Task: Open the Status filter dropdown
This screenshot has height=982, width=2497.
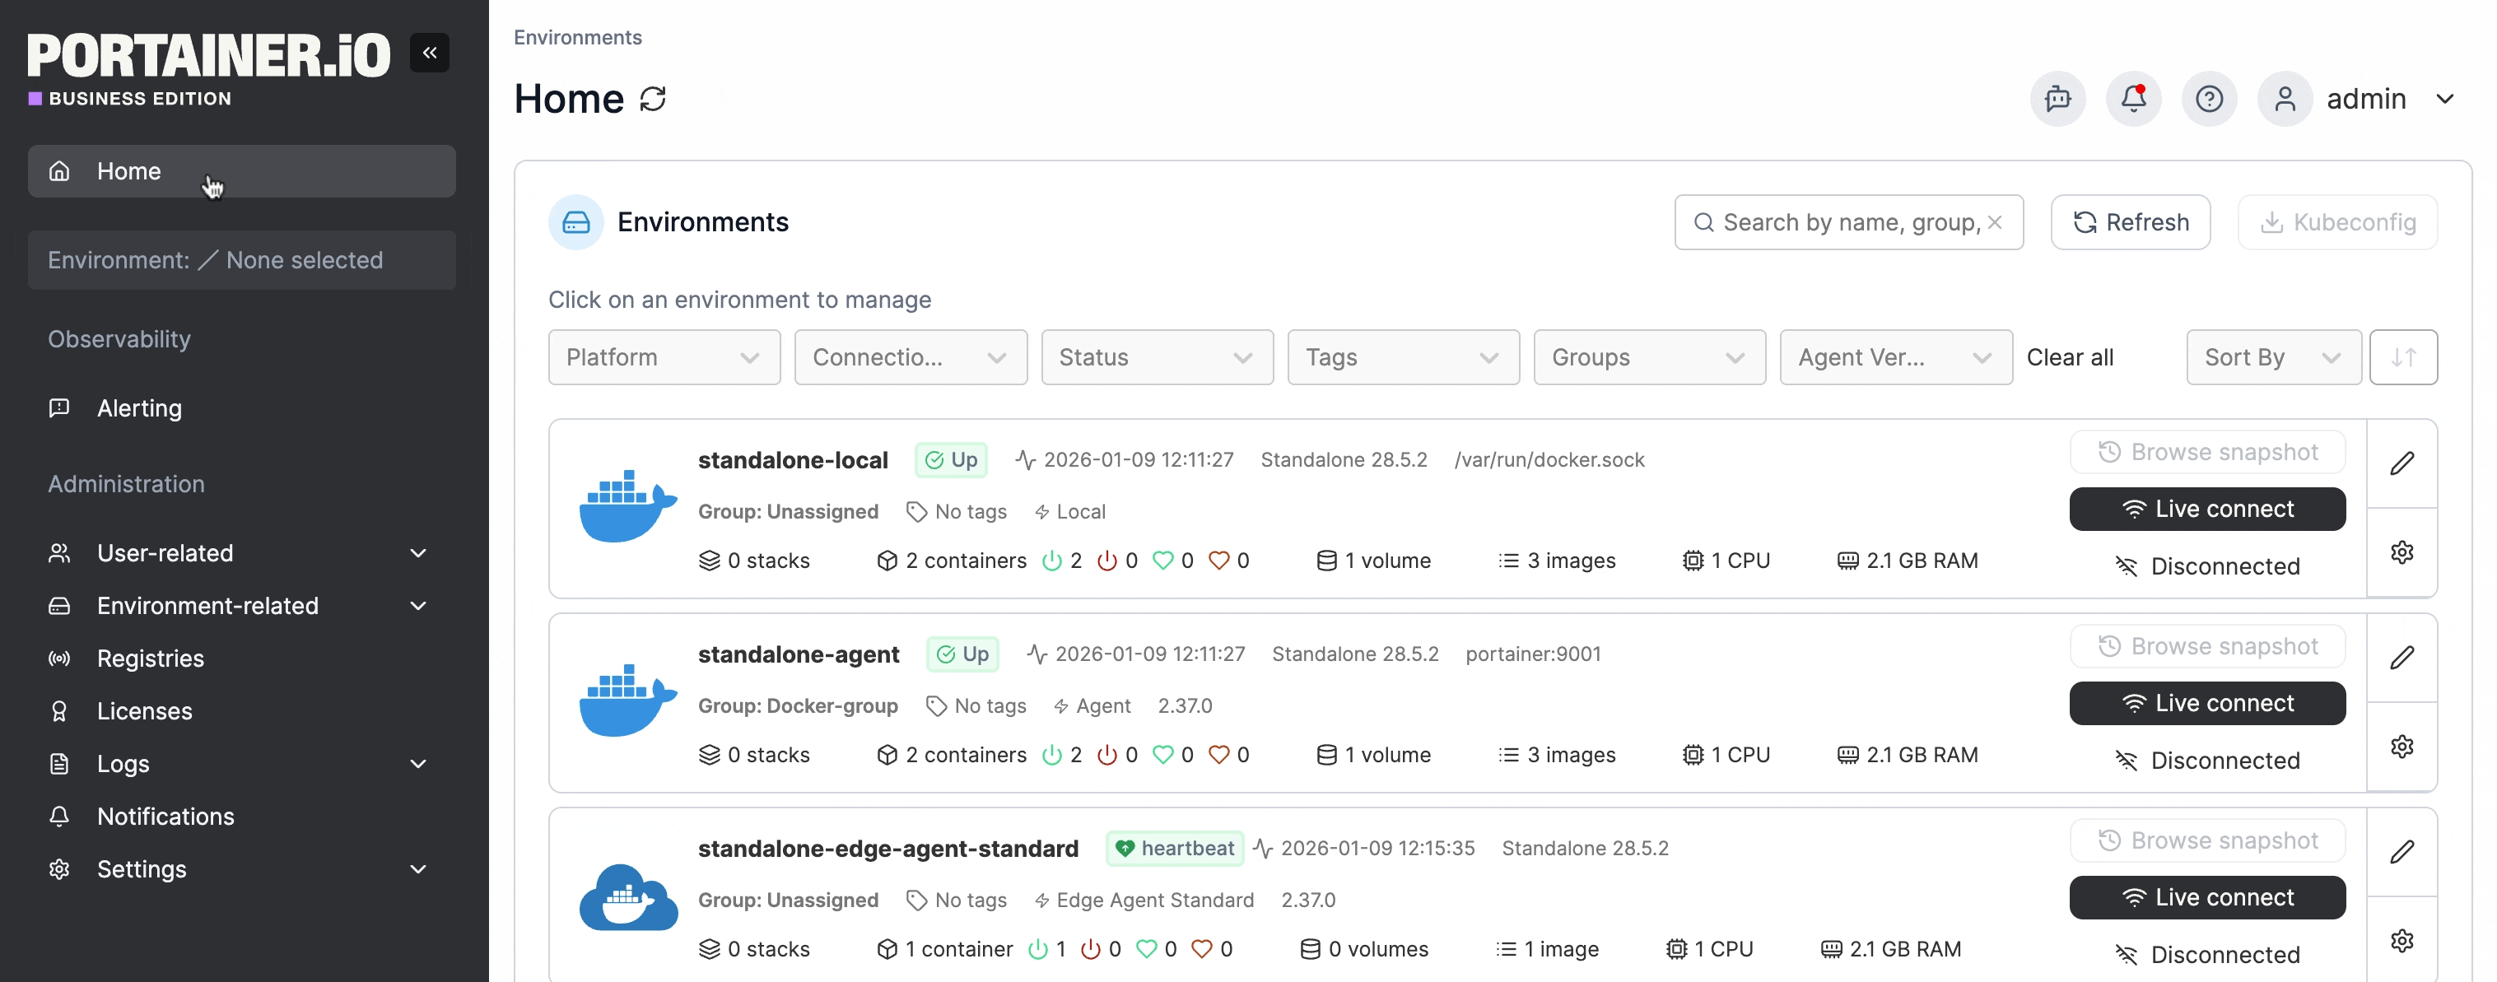Action: pos(1157,358)
